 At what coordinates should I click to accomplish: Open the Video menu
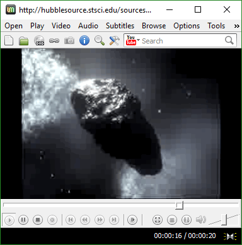coord(61,26)
